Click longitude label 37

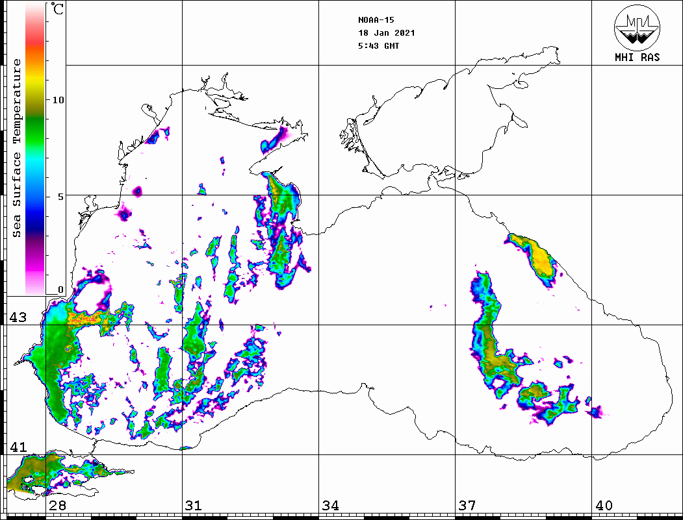pos(467,505)
